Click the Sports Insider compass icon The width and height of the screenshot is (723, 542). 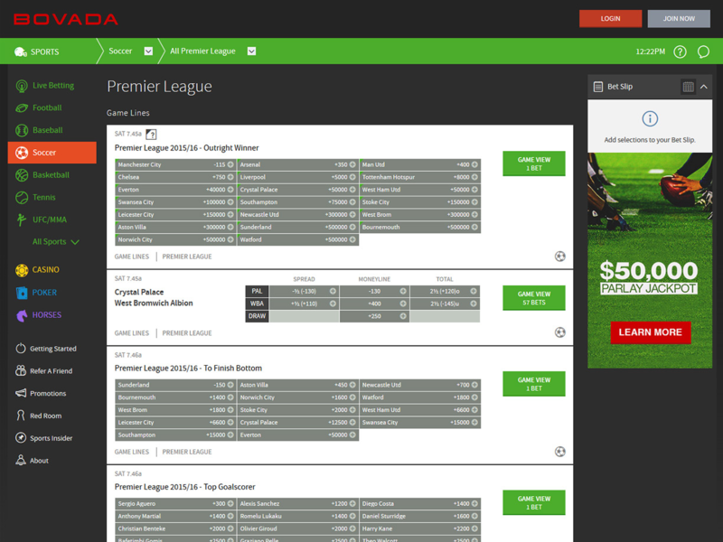20,438
